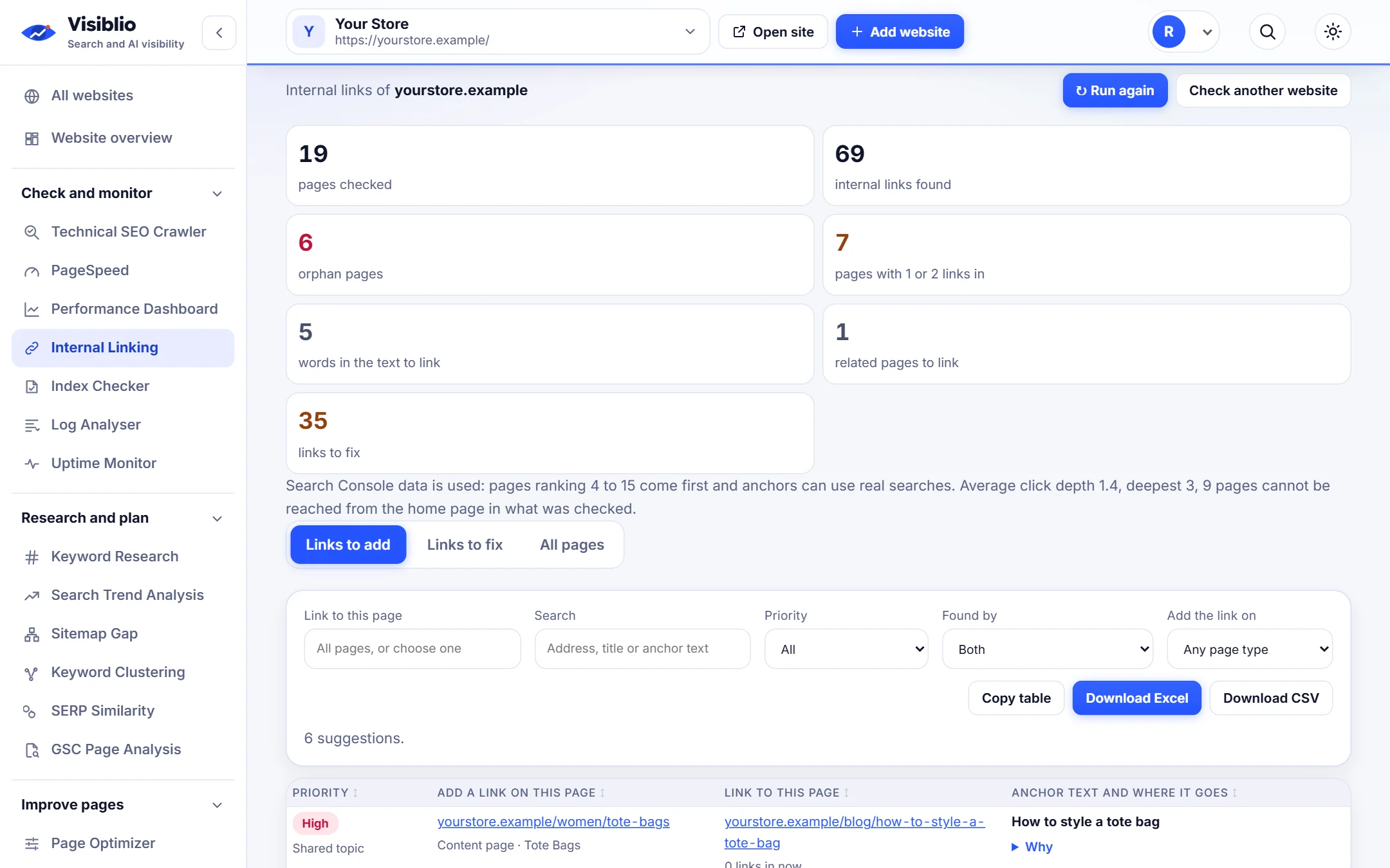Click the Technical SEO Crawler icon
This screenshot has height=868, width=1390.
[32, 232]
